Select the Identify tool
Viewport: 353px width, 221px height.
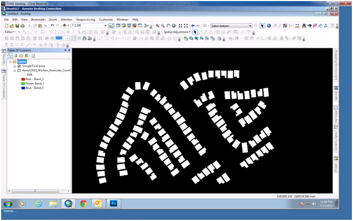[x=269, y=26]
